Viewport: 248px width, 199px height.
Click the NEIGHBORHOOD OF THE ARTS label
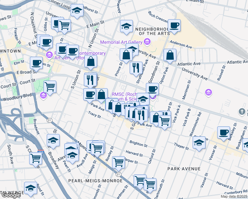click(x=153, y=31)
